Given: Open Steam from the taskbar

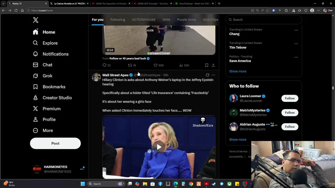Looking at the screenshot, I should point(214,184).
